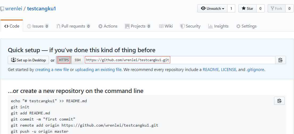Click the .gitignore link
This screenshot has height=134, width=294.
point(255,70)
